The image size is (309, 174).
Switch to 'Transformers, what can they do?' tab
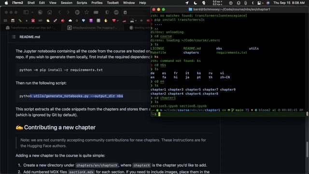point(30,28)
